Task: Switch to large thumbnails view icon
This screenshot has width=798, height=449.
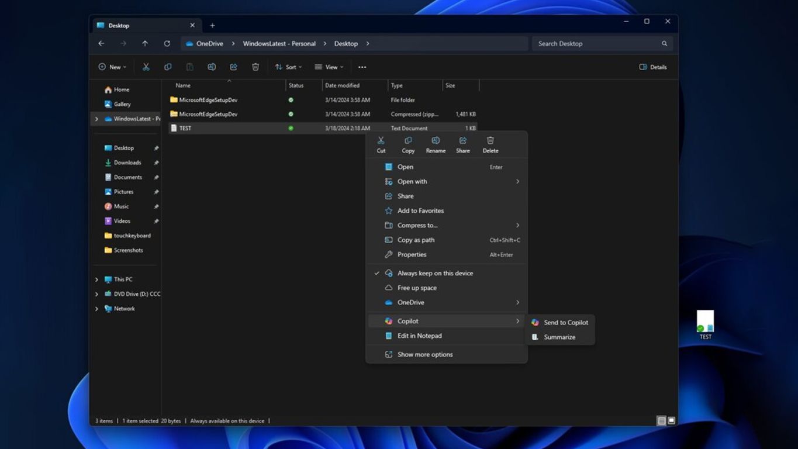Action: point(672,421)
